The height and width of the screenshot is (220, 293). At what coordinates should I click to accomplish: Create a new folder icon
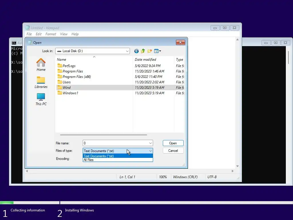coord(150,51)
